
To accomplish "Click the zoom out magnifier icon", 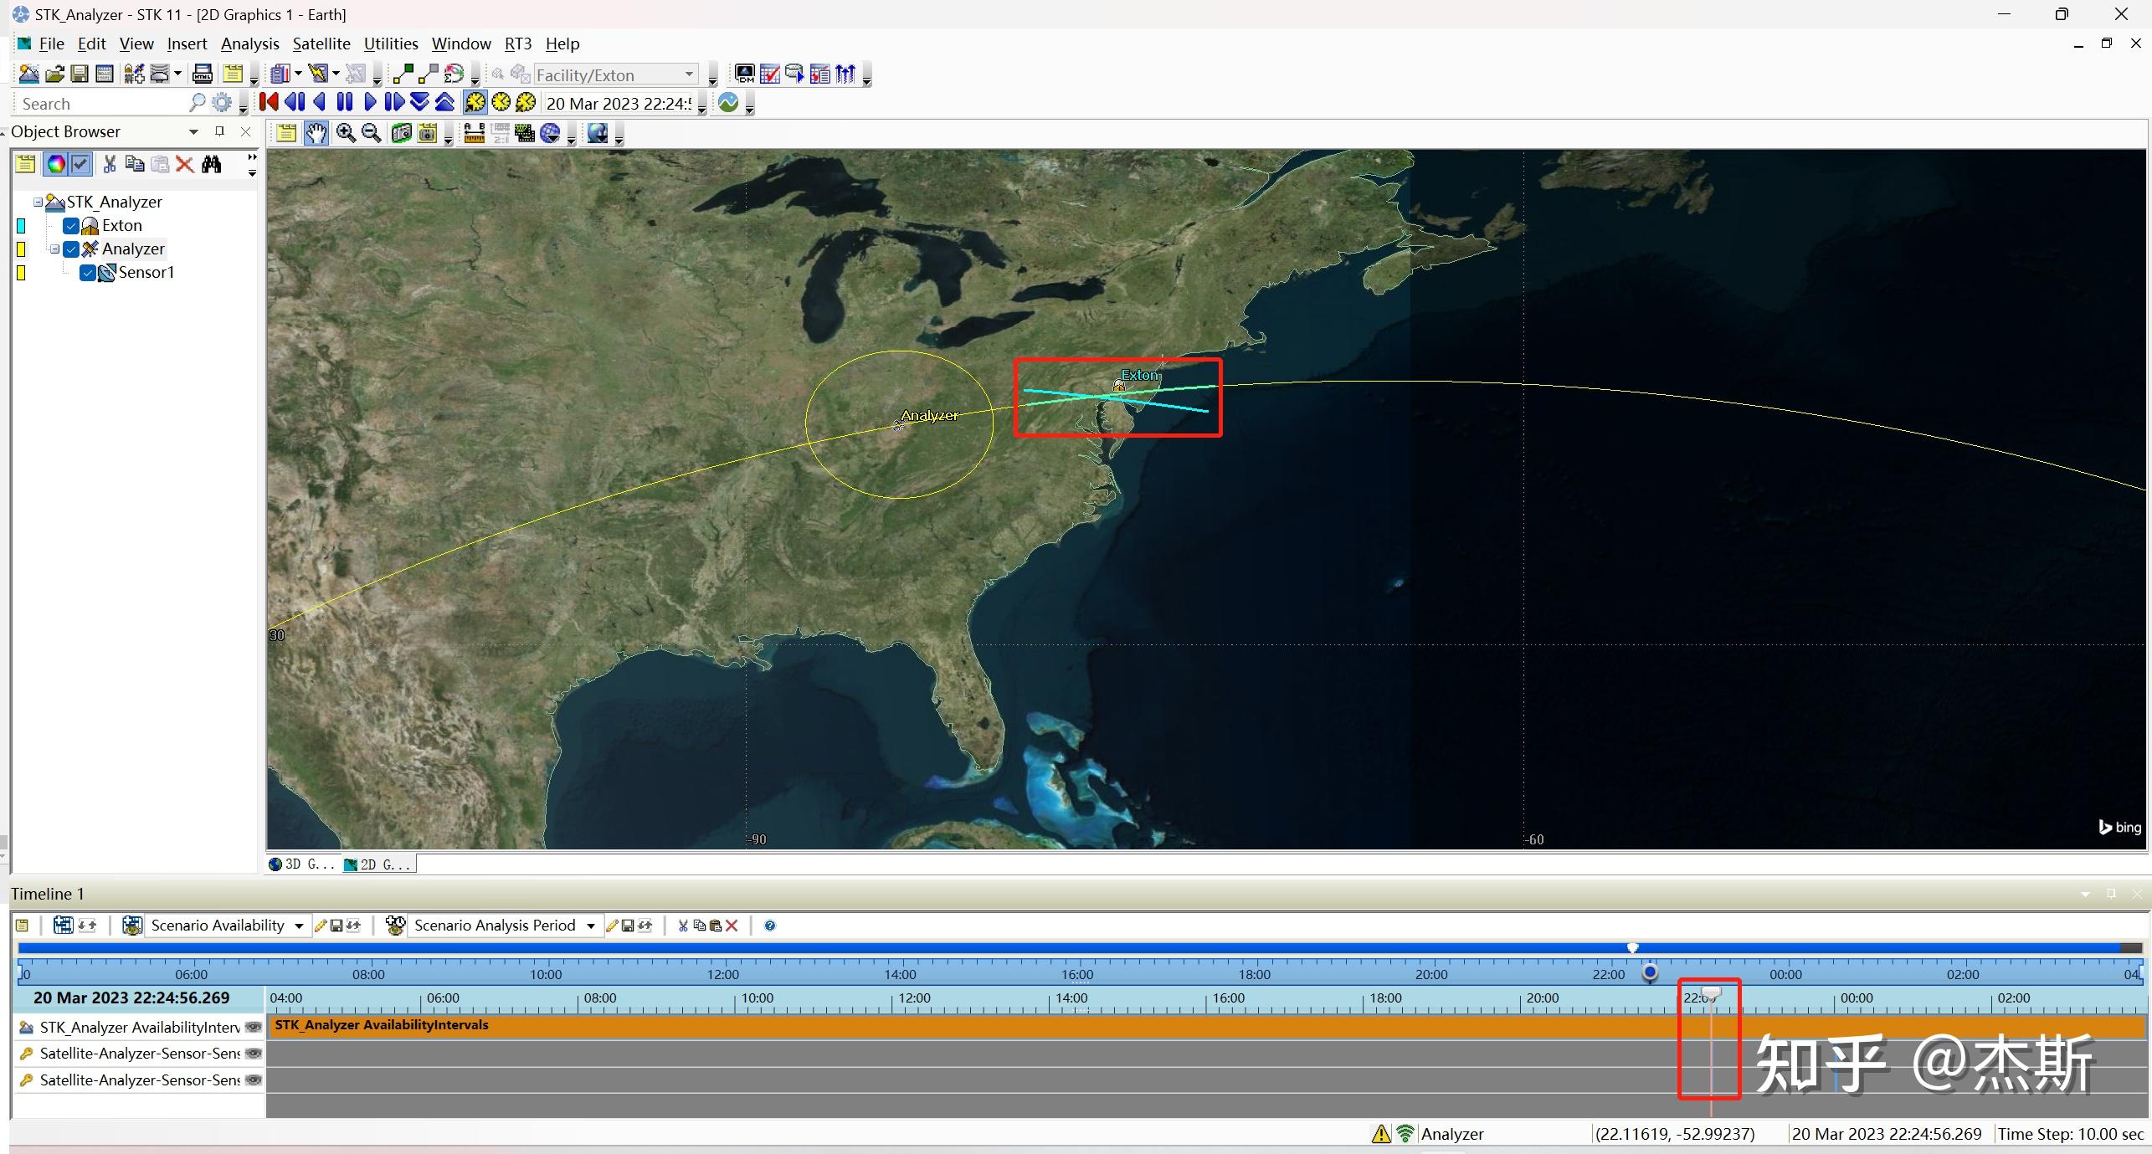I will pos(372,133).
